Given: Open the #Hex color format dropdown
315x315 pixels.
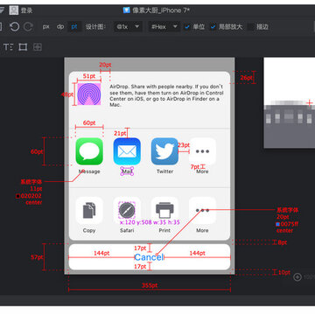Looking at the screenshot, I should click(164, 27).
